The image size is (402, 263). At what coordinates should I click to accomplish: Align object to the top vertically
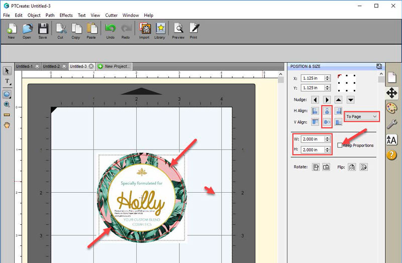315,122
